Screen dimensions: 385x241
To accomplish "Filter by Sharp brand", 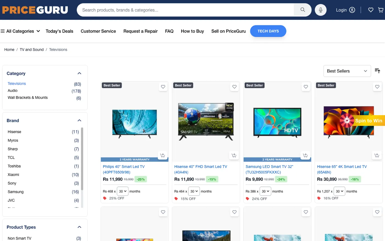I will 13,149.
